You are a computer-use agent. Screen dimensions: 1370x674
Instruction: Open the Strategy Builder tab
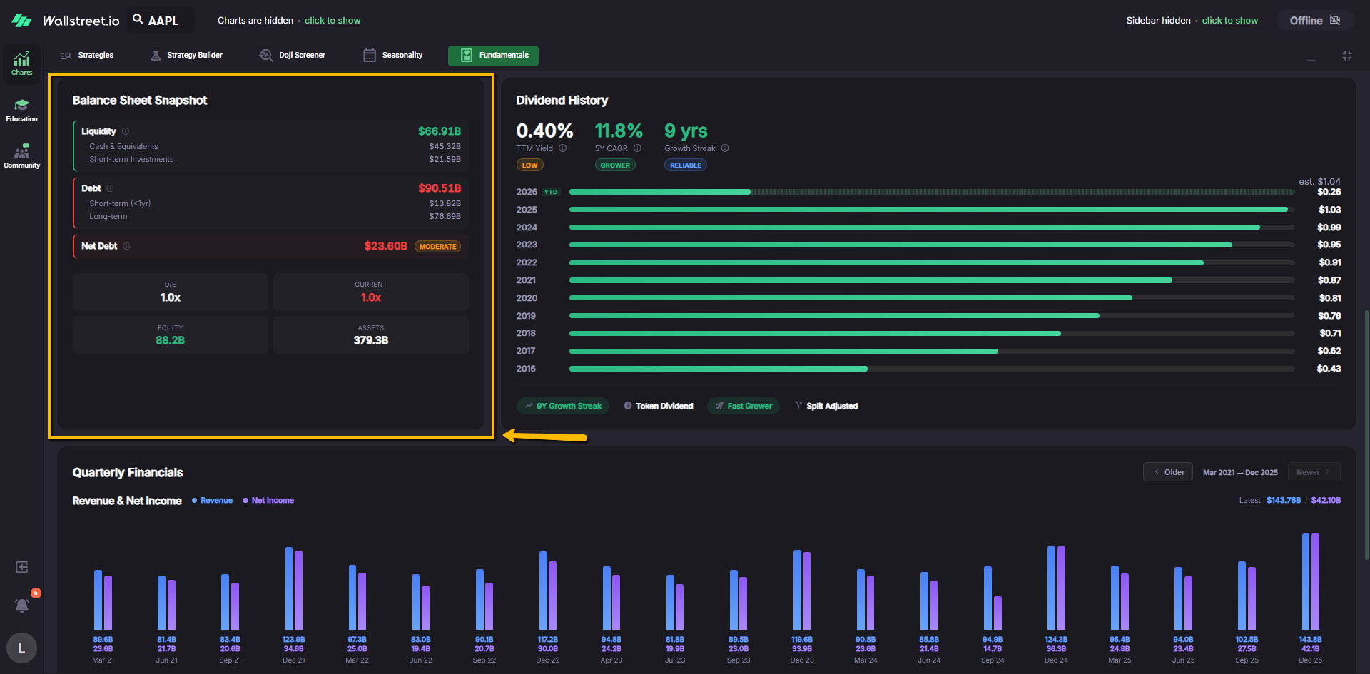(187, 56)
